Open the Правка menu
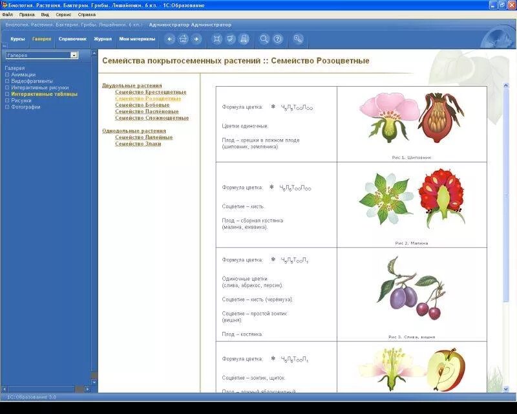The image size is (517, 414). pos(26,14)
